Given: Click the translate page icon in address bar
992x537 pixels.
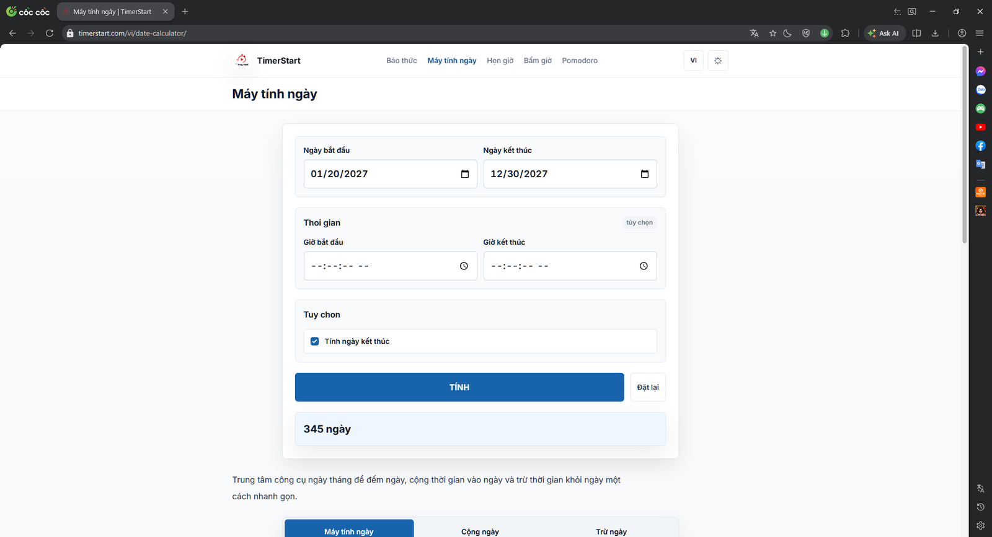Looking at the screenshot, I should pos(754,33).
